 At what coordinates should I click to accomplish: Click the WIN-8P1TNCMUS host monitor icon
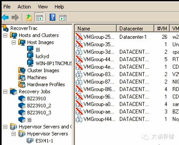coord(30,63)
